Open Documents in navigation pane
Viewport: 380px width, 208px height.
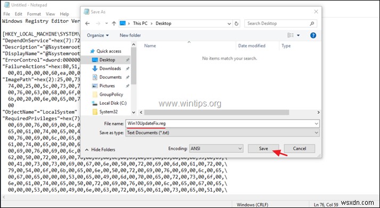111,77
